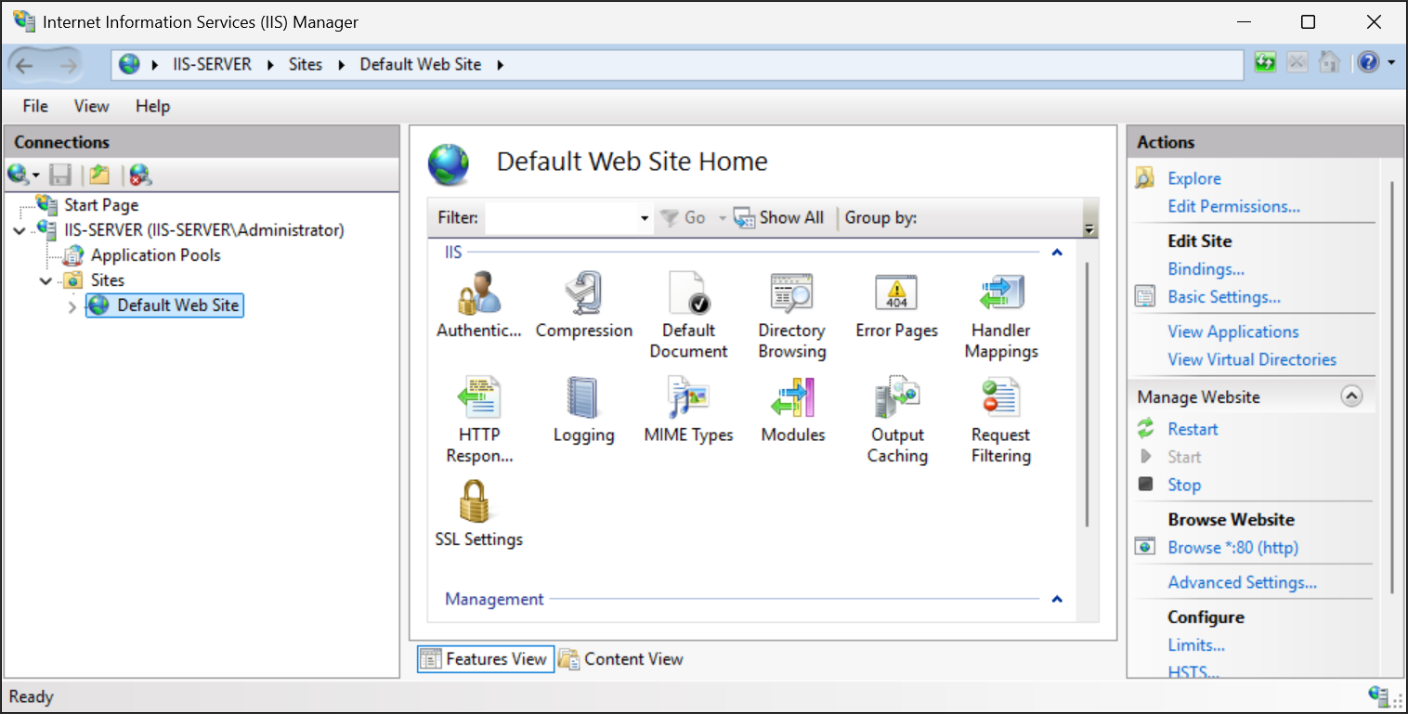Image resolution: width=1408 pixels, height=714 pixels.
Task: Click the Stop icon in the address bar
Action: [1297, 63]
